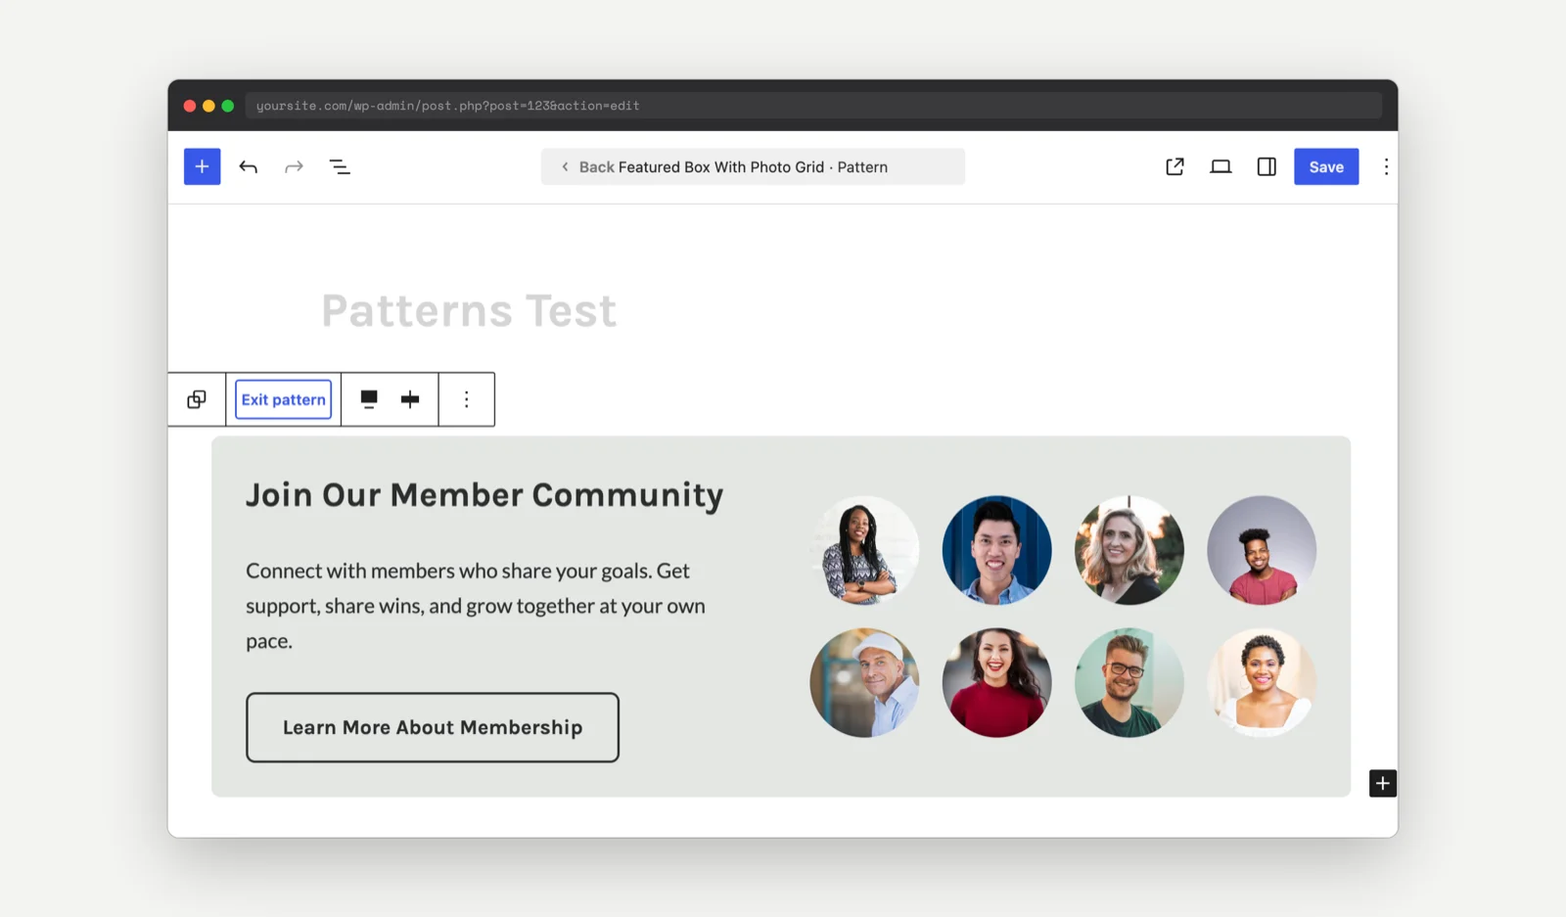Screen dimensions: 1566x917
Task: Select photo of woman in white top
Action: 1262,682
